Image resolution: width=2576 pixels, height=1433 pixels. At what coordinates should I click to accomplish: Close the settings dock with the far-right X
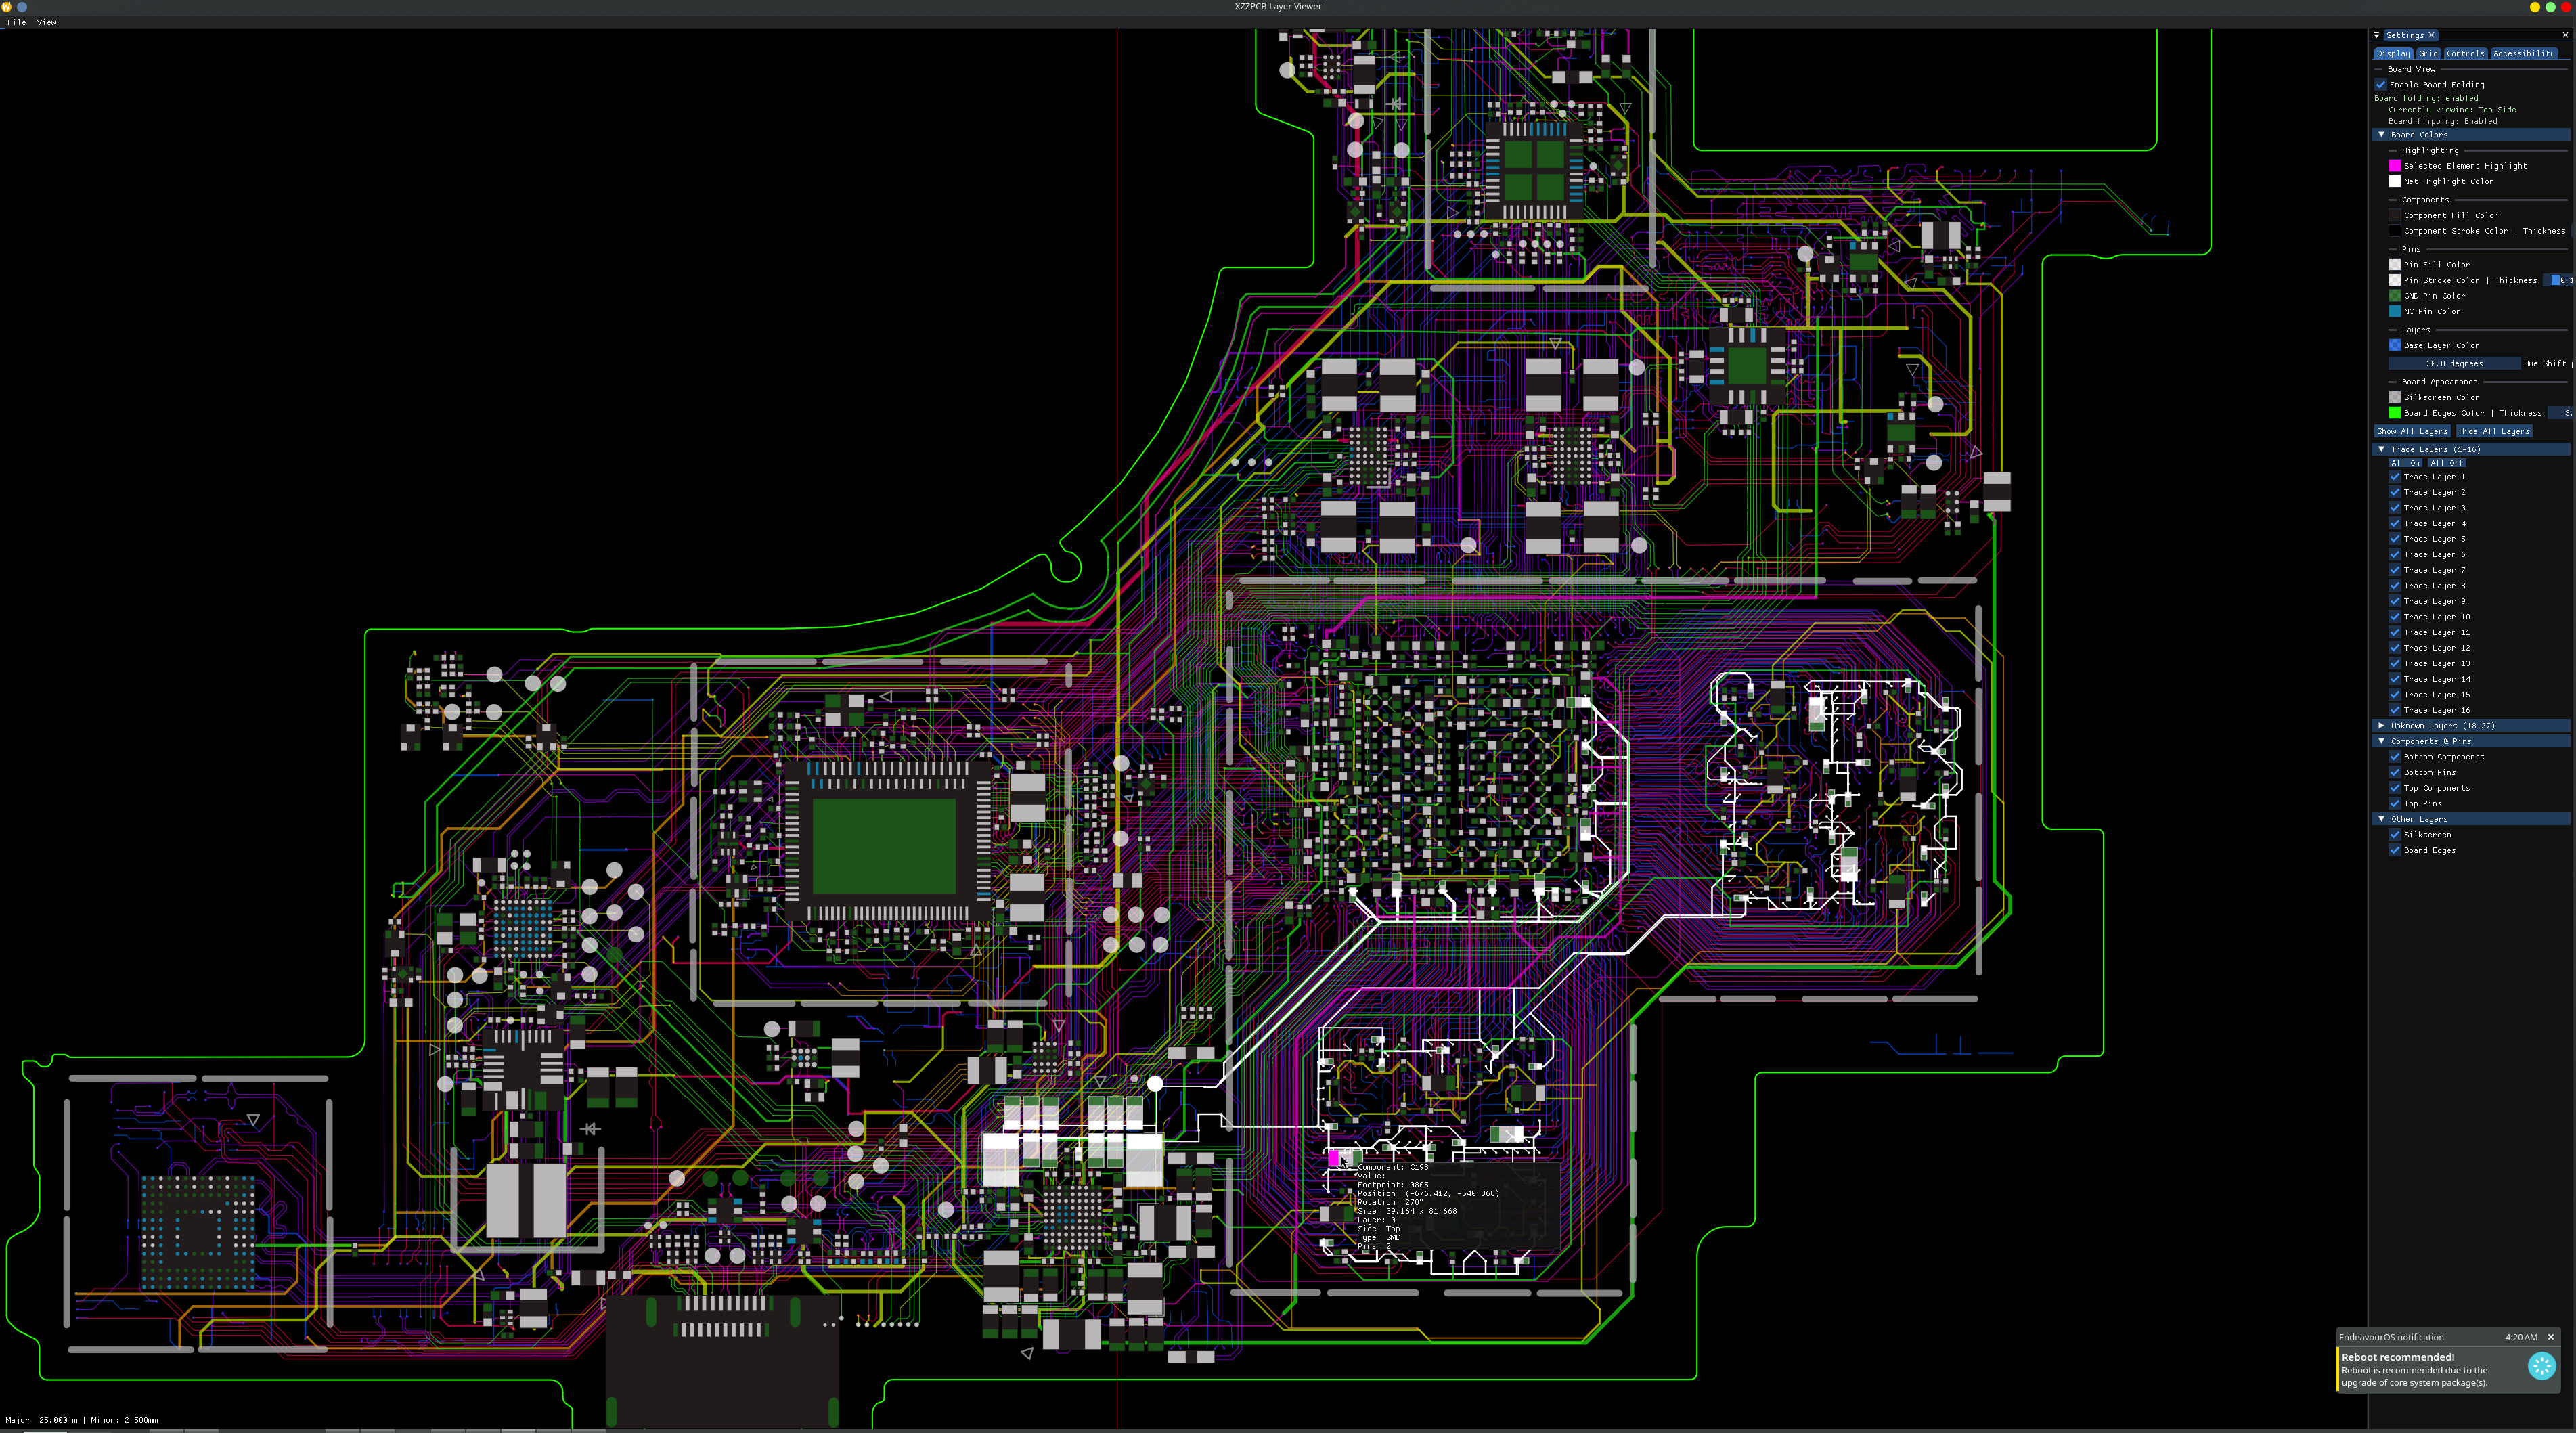pyautogui.click(x=2565, y=35)
